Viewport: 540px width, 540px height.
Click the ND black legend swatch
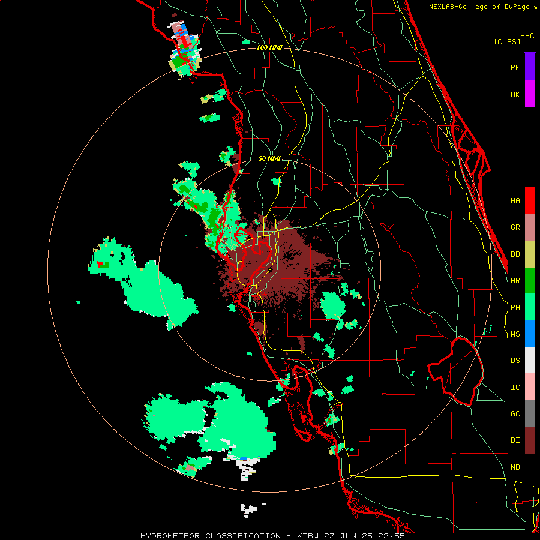tap(530, 467)
